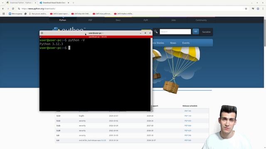Switch to Download Visual Studio Code tab

pos(54,3)
